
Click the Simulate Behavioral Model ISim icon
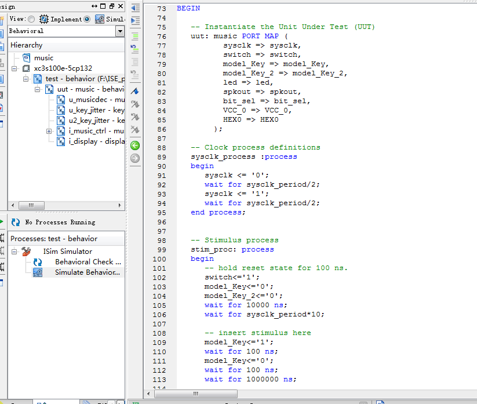point(38,272)
